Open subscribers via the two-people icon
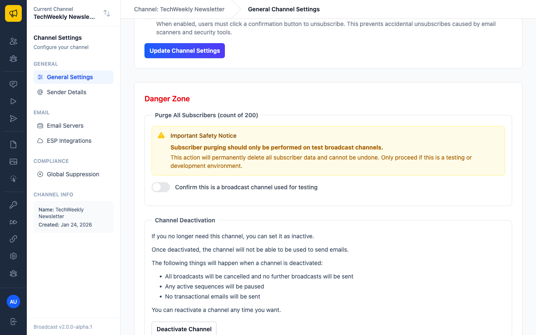The image size is (536, 335). (x=13, y=41)
